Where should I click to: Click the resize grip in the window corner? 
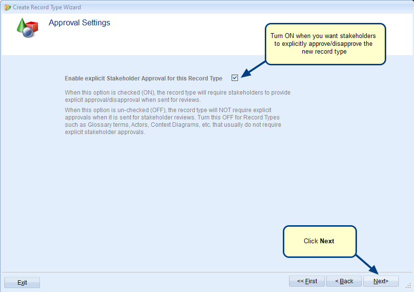(x=408, y=287)
